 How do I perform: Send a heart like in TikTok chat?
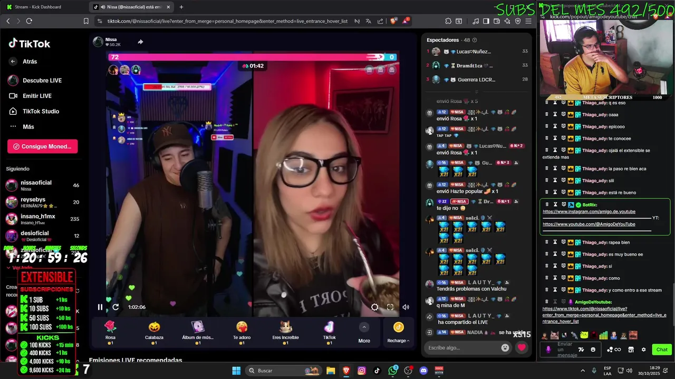(522, 347)
